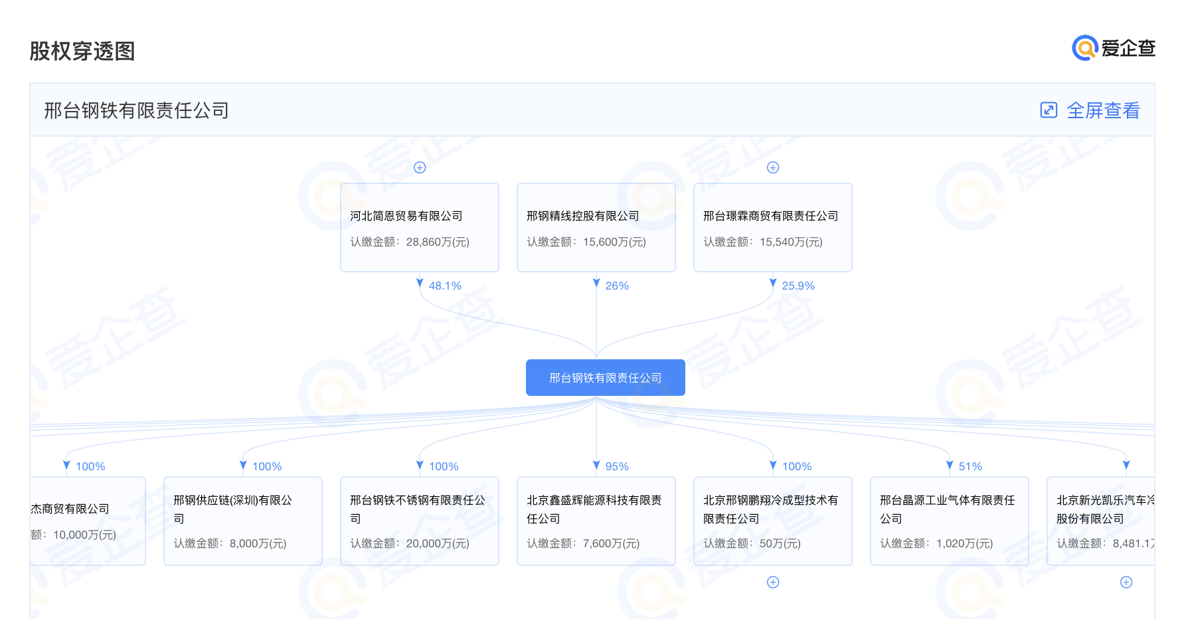Click 100% label above 邢钢供应链 card
This screenshot has height=619, width=1178.
coord(267,466)
